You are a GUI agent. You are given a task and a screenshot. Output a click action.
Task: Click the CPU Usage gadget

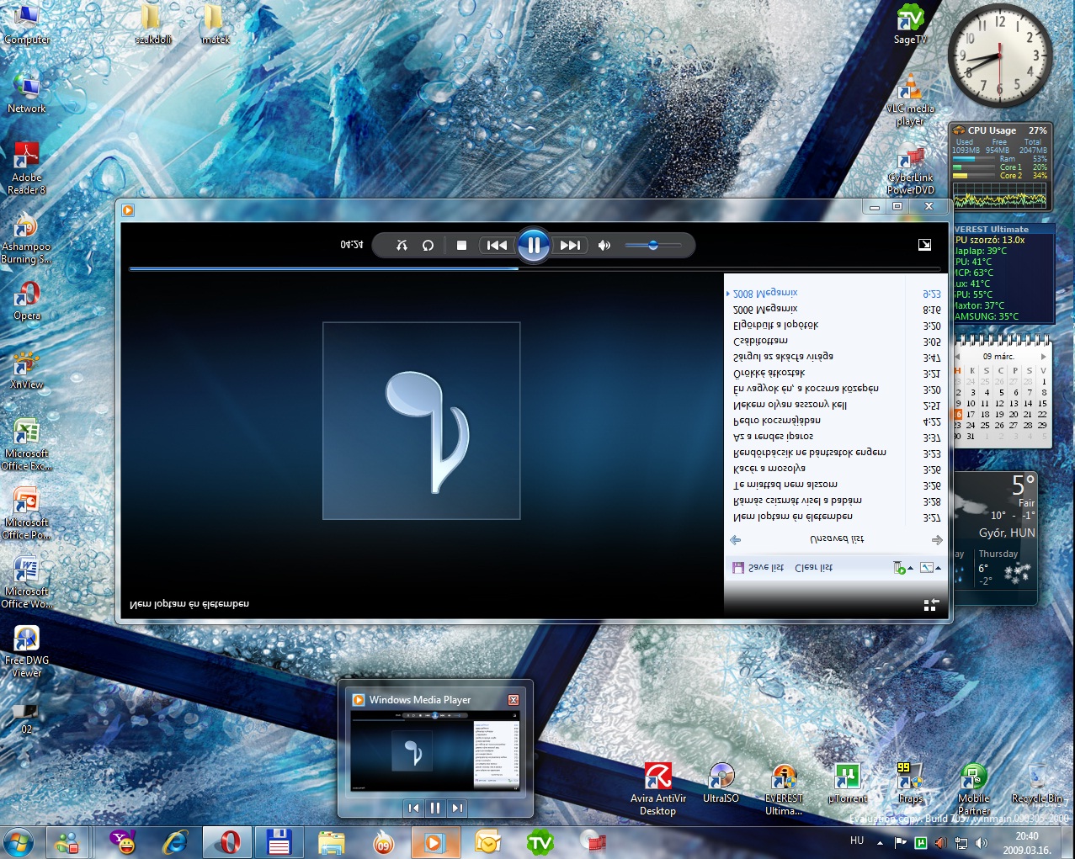pos(1001,167)
